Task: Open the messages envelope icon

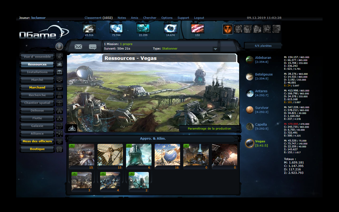Action: [78, 47]
